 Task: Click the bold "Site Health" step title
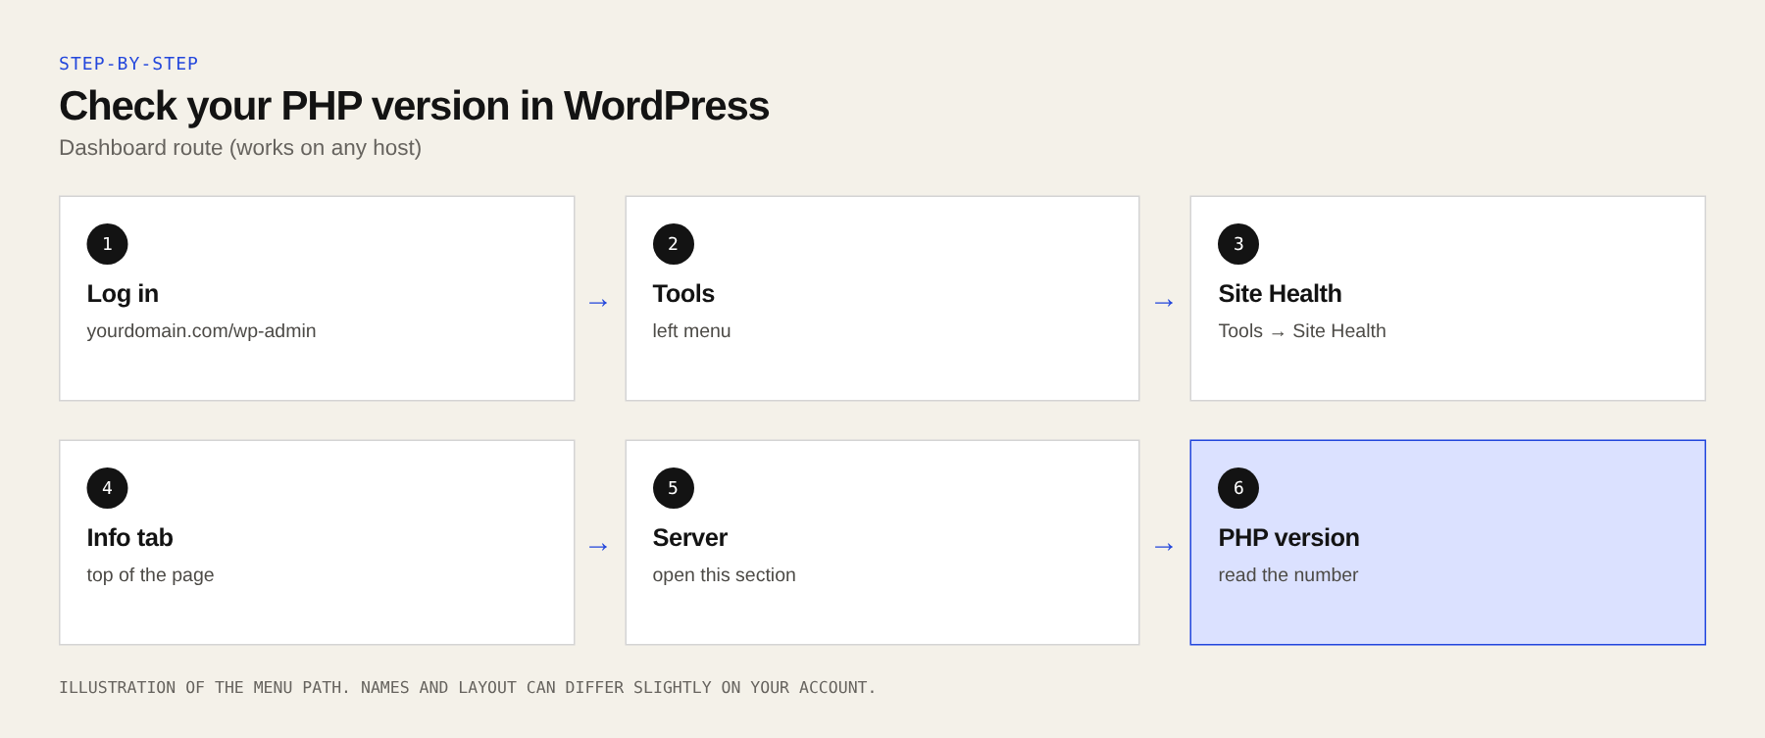tap(1280, 294)
